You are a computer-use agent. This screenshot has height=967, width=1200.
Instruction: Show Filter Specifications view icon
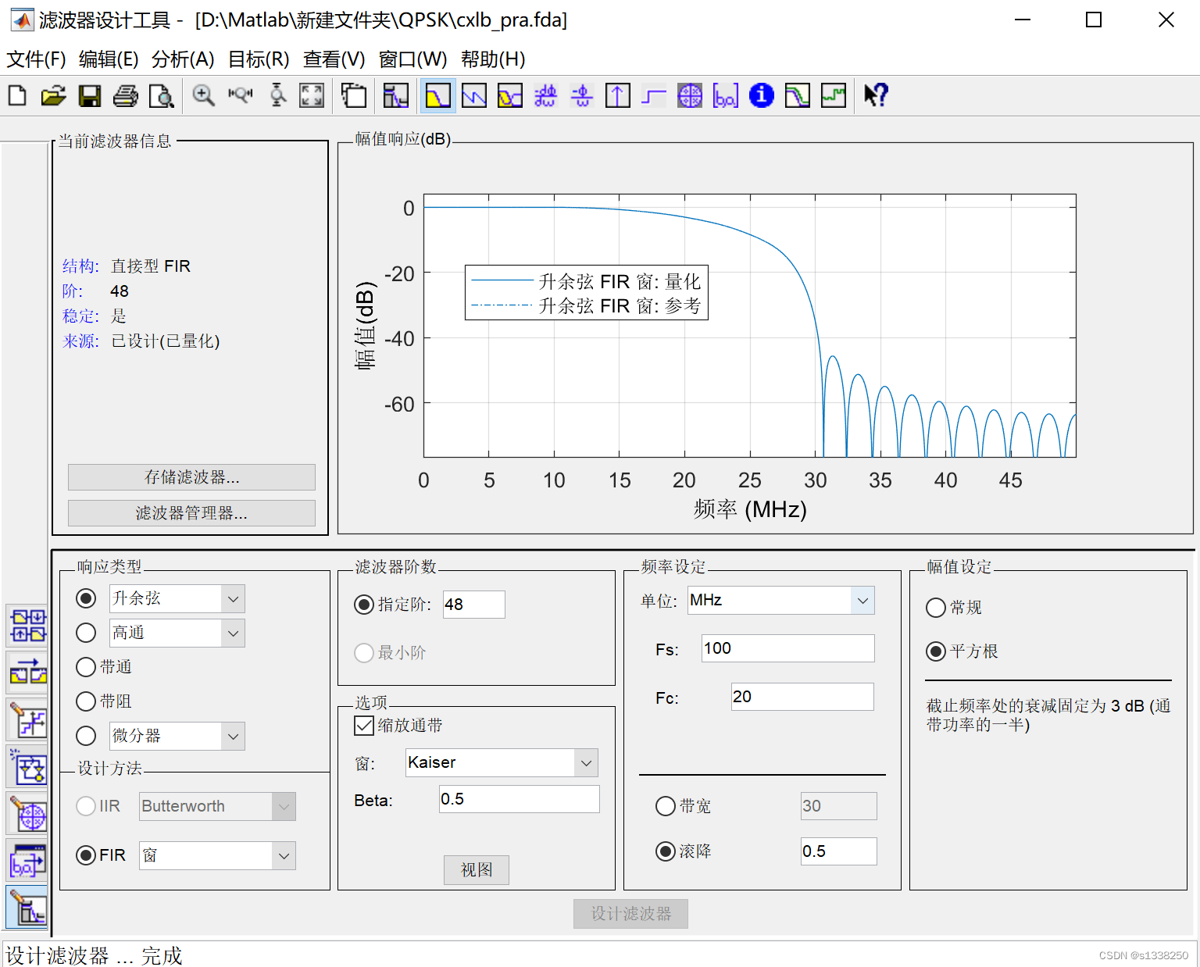click(396, 96)
